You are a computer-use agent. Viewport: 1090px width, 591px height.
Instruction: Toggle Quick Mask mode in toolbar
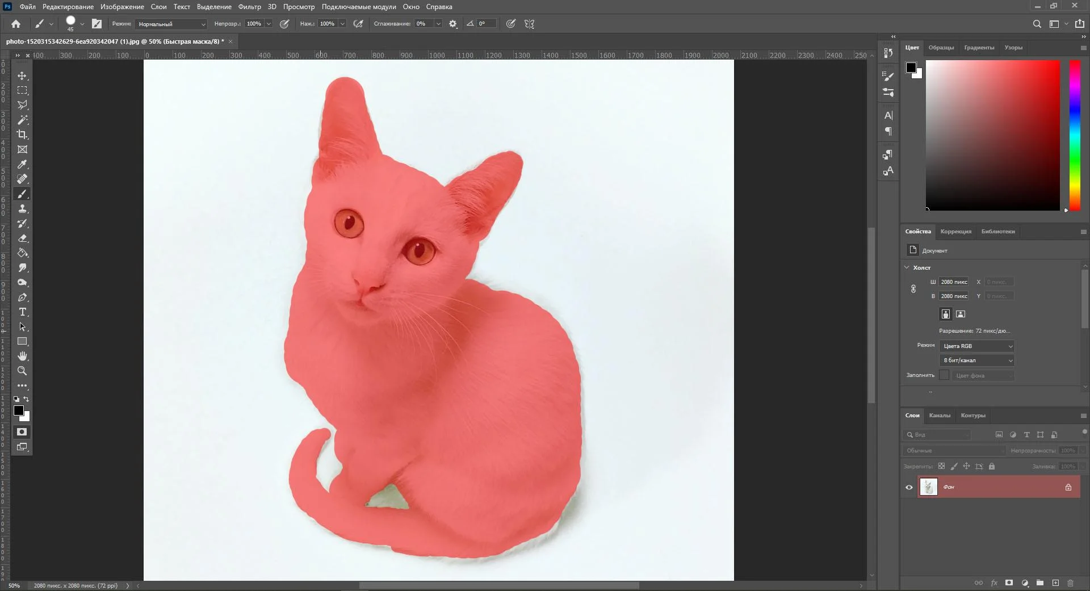[22, 432]
